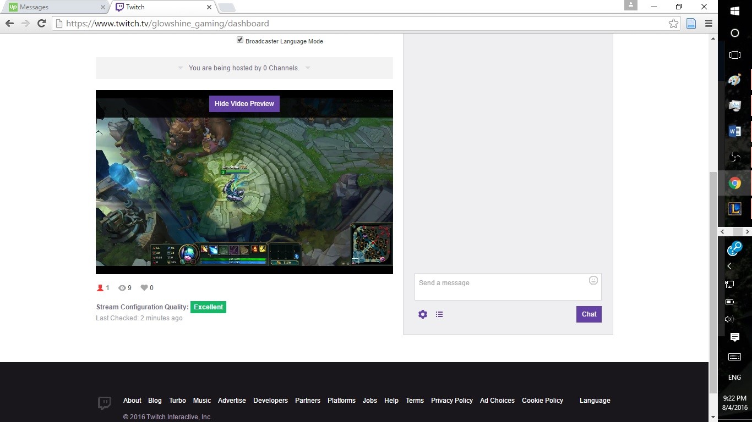Open the Developers footer link
This screenshot has width=752, height=422.
tap(270, 401)
